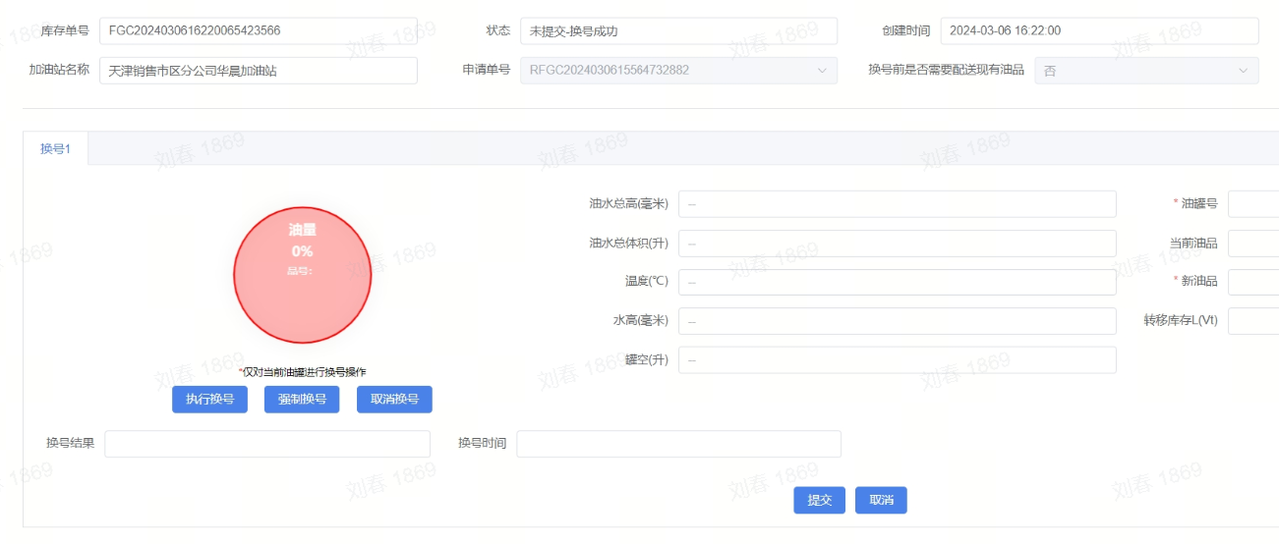Click the 执行换号 button
Image resolution: width=1279 pixels, height=544 pixels.
coord(209,399)
